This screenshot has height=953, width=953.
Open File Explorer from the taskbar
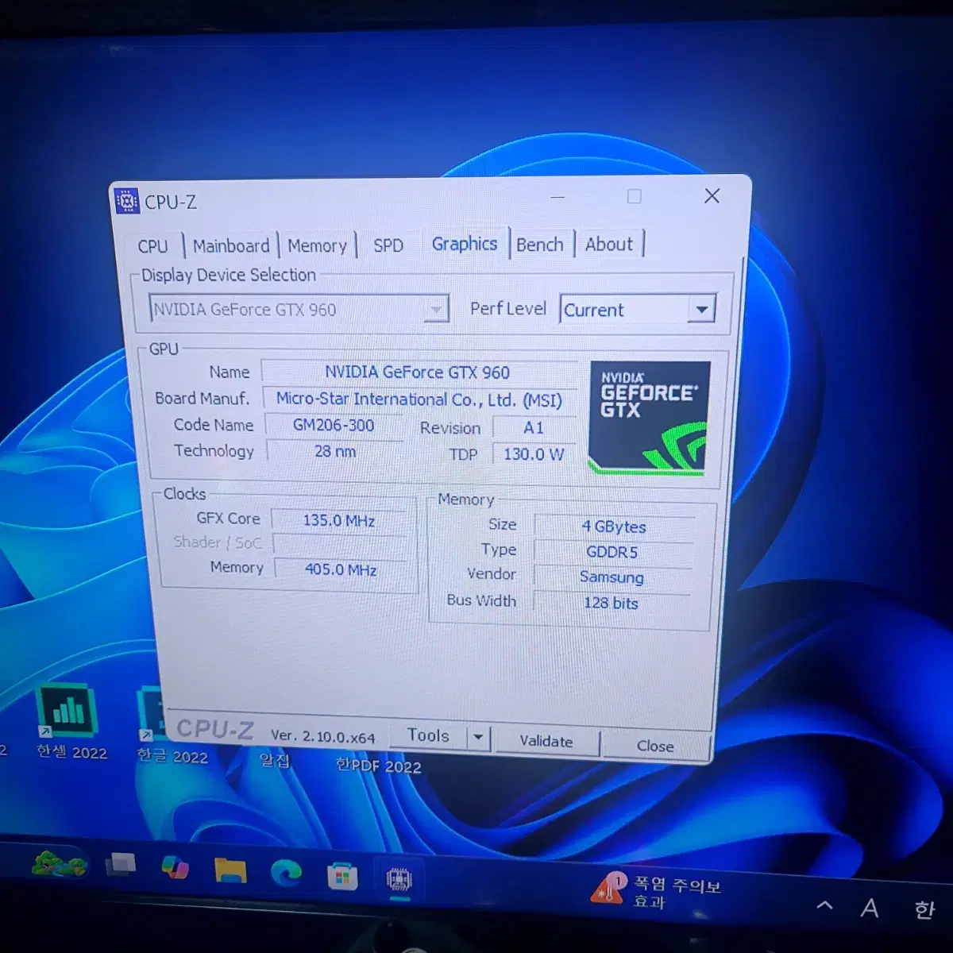[230, 871]
